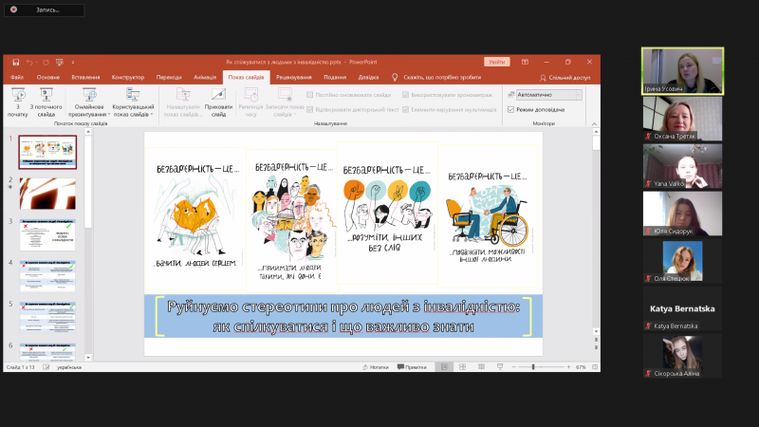
Task: Open 'Онлайнова презентація' dropdown
Action: coord(90,99)
